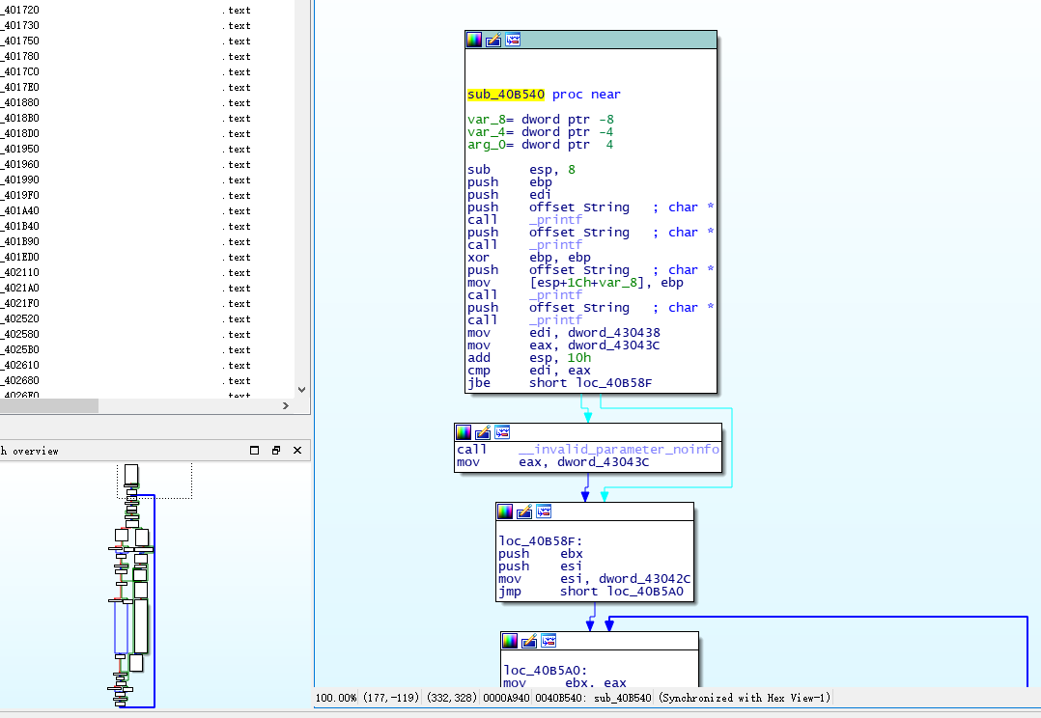Click group icon on __invalid_parameter_noinfo block
The height and width of the screenshot is (718, 1041).
point(502,432)
